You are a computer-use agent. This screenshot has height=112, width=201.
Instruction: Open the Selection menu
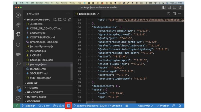point(39,3)
